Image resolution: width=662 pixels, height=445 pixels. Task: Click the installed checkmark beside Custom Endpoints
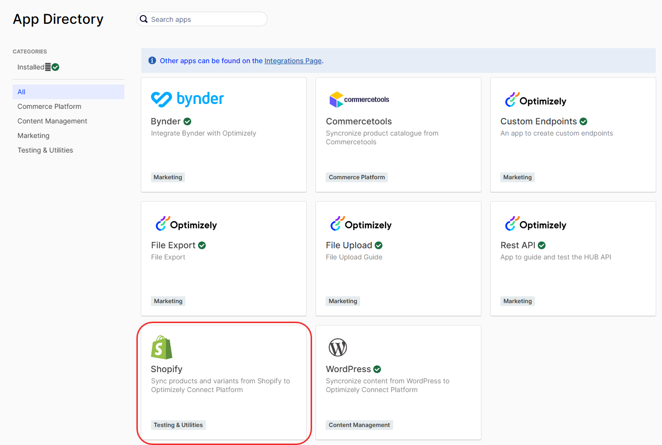point(583,121)
